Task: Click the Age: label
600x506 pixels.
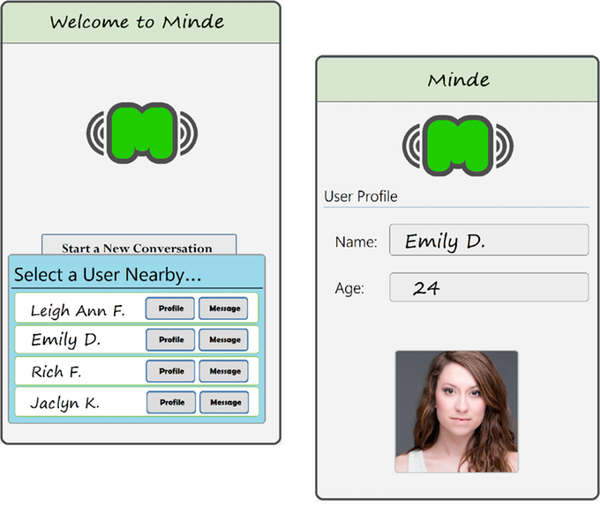Action: [x=349, y=288]
